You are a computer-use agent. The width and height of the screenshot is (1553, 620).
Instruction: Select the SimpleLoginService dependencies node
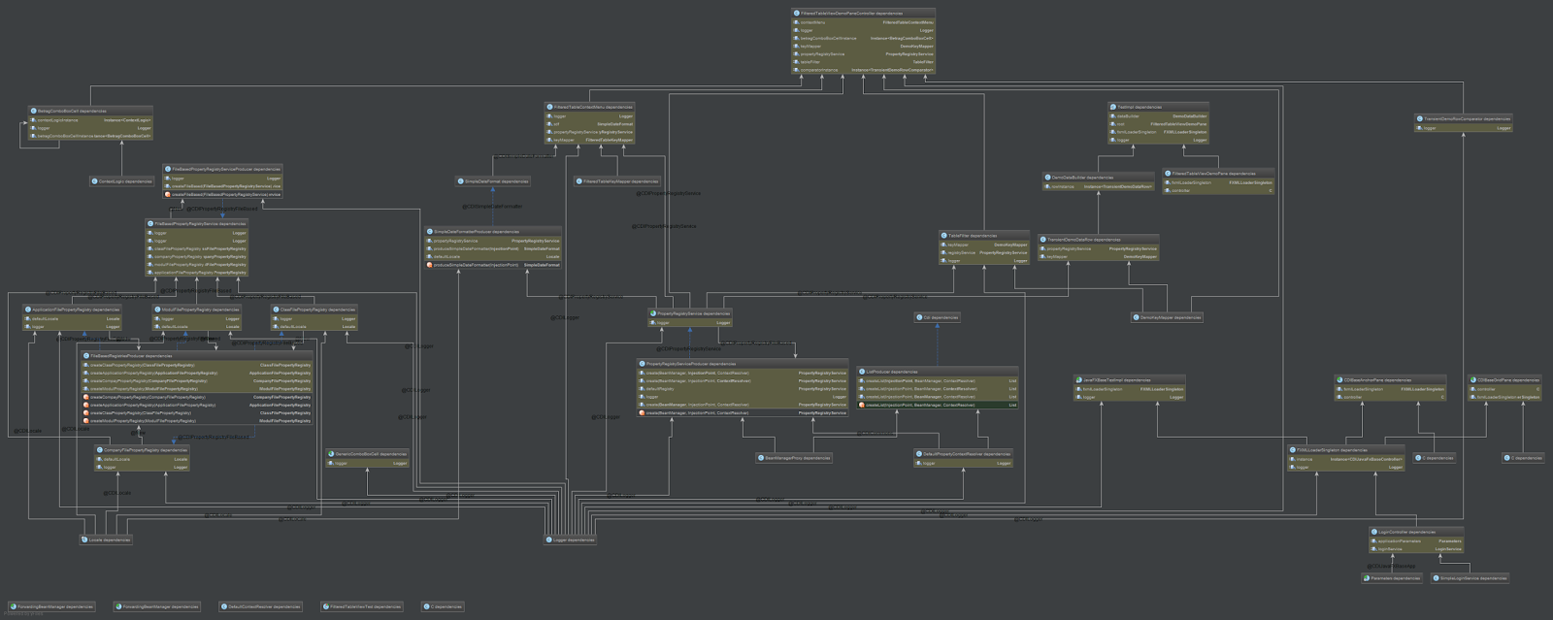[1470, 578]
